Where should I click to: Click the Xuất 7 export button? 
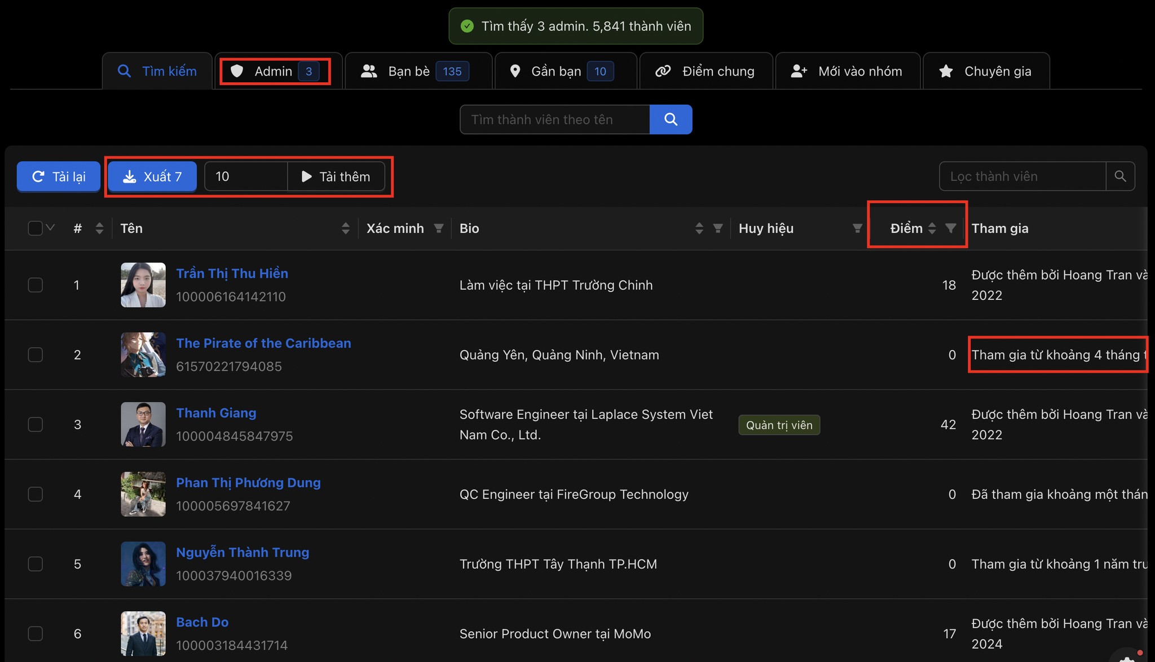pos(152,176)
